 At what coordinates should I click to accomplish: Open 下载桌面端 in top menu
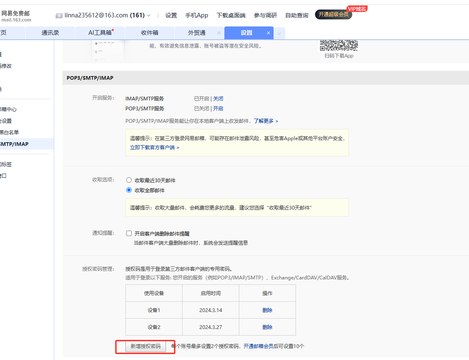click(231, 15)
